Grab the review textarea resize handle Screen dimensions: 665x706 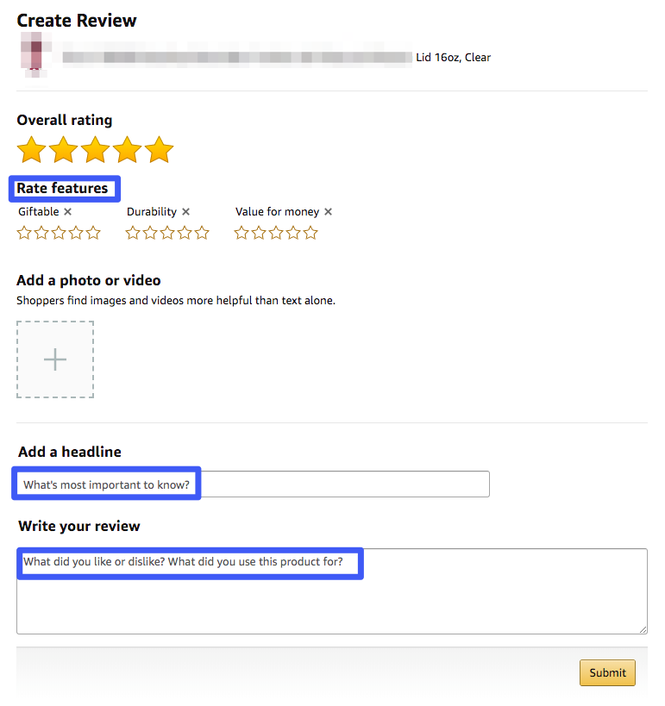click(643, 629)
